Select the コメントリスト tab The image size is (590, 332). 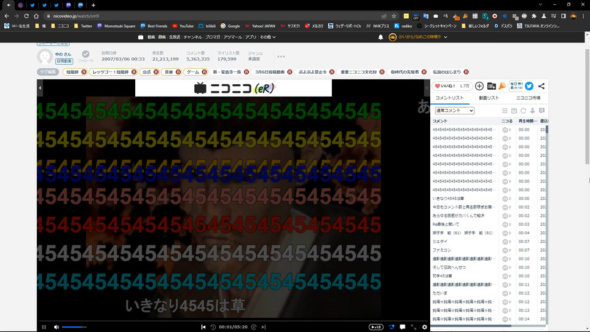click(450, 98)
